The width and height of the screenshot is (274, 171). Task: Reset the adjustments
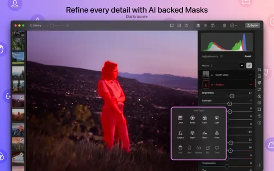tap(248, 56)
